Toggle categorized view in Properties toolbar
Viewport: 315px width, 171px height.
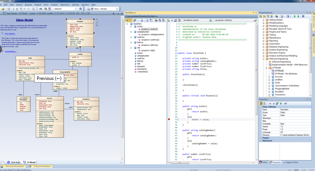[261, 103]
